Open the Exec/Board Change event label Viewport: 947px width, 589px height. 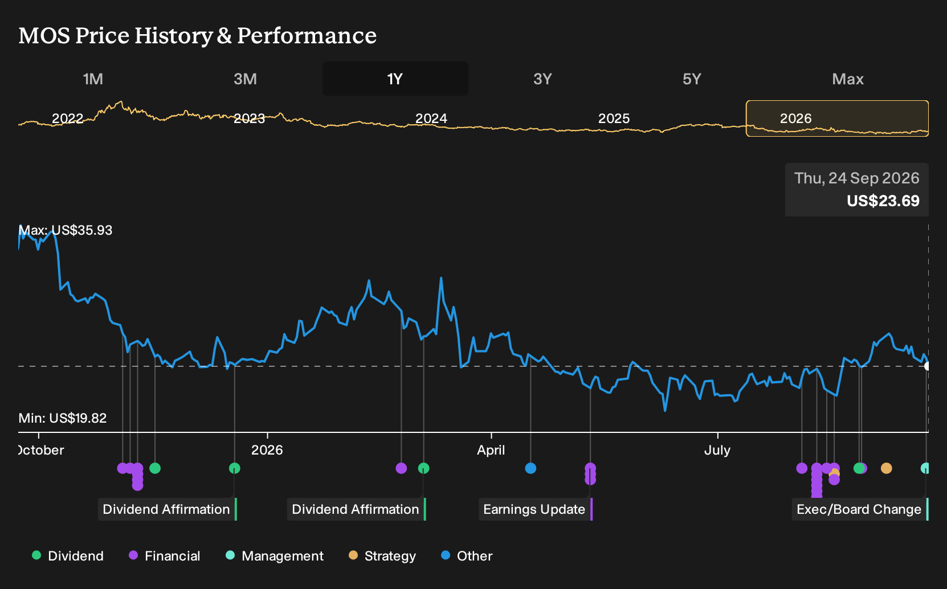(860, 509)
